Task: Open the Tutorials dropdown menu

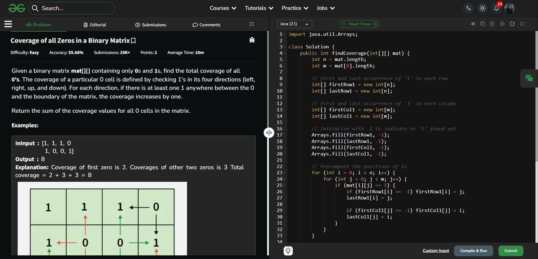Action: tap(259, 8)
